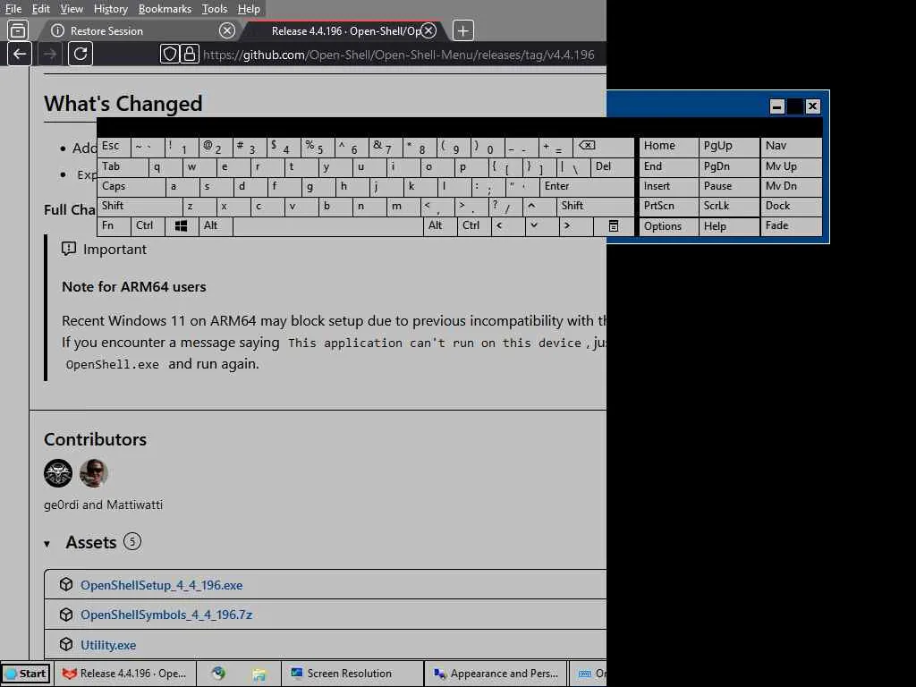Click the tab list icon beside Restore Session

click(x=18, y=30)
